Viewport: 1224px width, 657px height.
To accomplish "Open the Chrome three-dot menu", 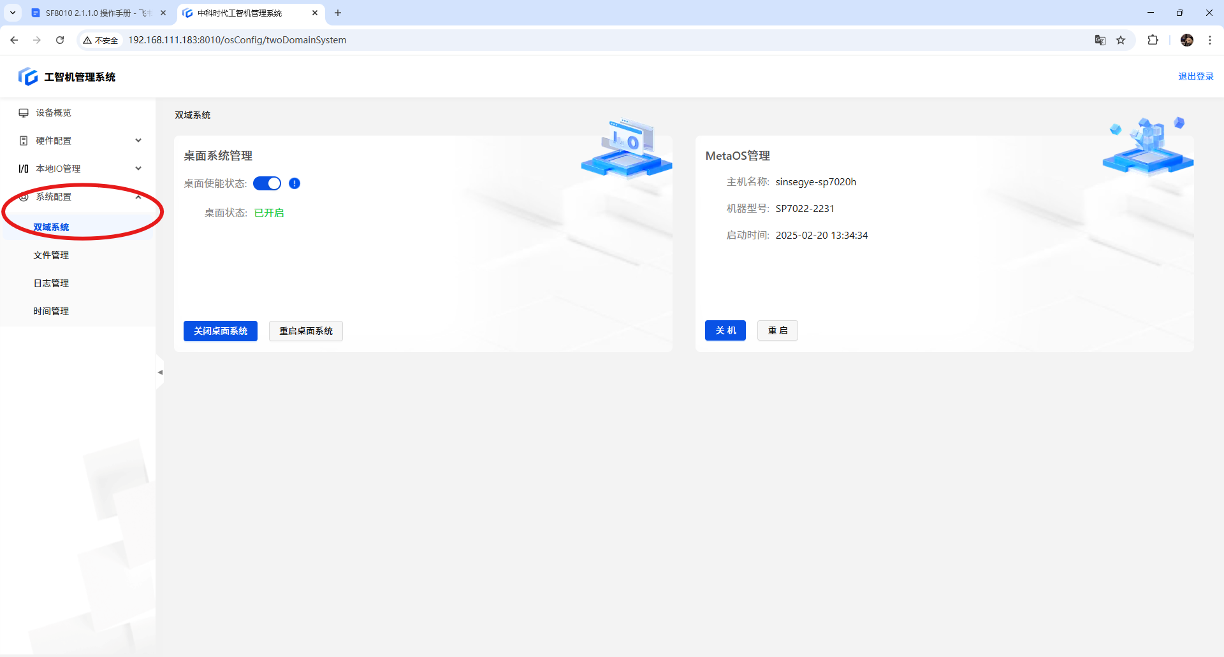I will (1210, 40).
